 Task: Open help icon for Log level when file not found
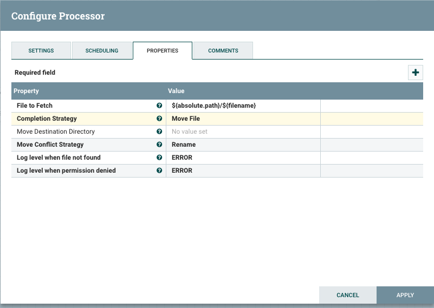[x=159, y=158]
